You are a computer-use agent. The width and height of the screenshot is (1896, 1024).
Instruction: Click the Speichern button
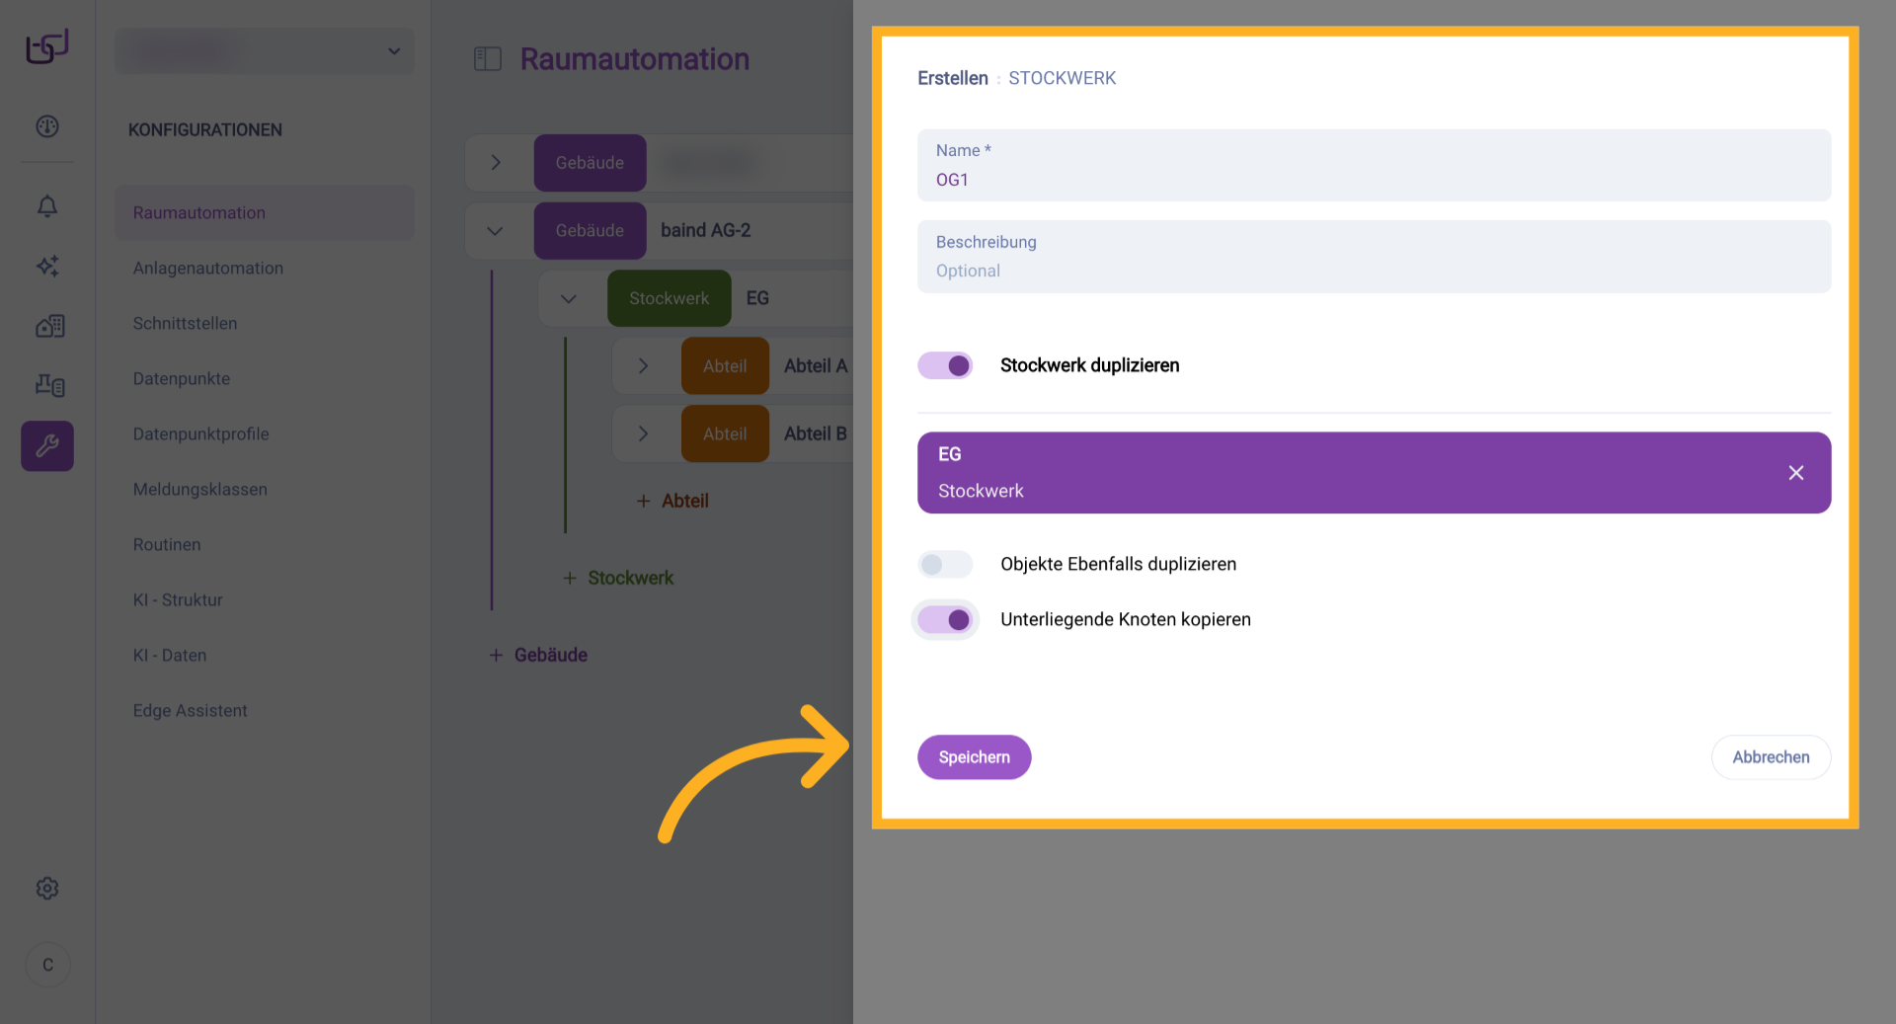(x=974, y=757)
